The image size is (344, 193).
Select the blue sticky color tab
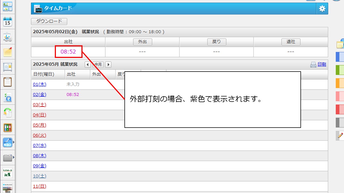pos(340,57)
